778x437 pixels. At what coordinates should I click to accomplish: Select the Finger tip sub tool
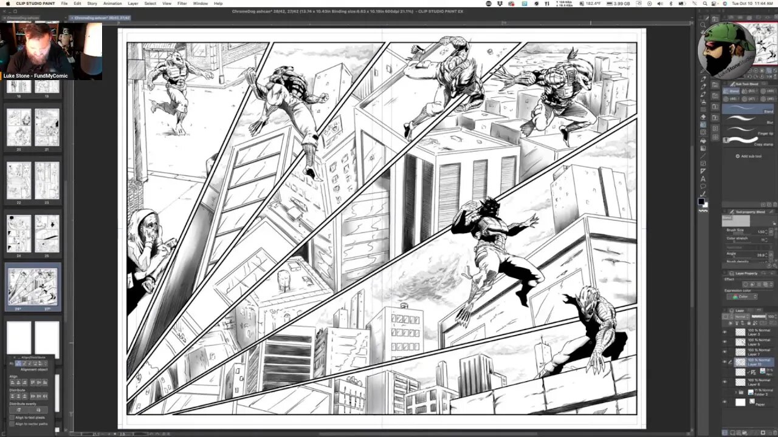pos(748,130)
